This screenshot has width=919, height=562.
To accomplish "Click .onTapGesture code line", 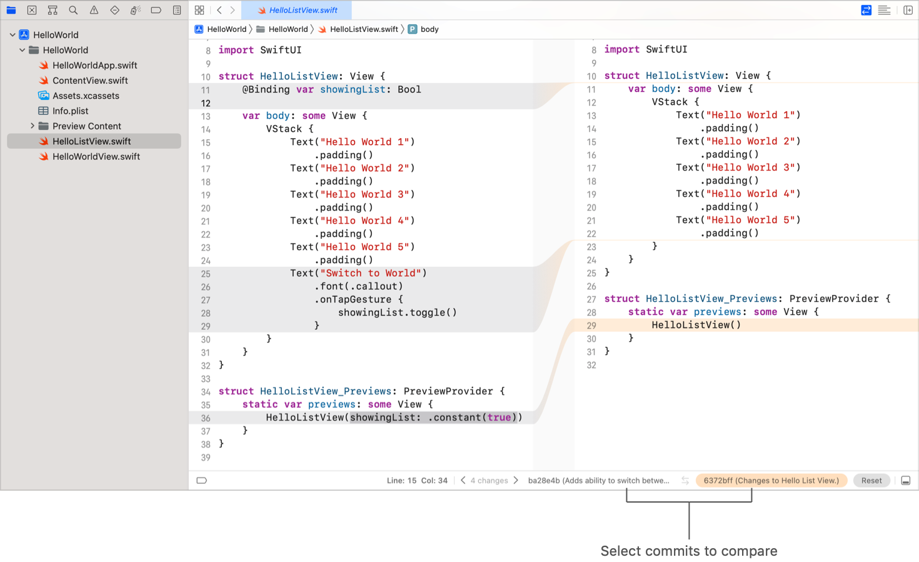I will [358, 299].
